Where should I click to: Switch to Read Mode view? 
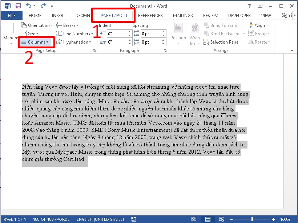point(194,219)
